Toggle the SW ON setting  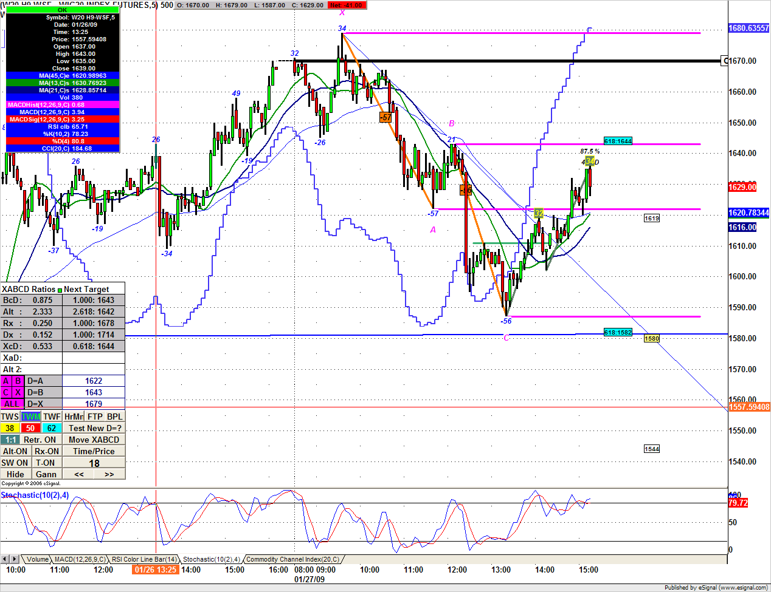tap(15, 463)
